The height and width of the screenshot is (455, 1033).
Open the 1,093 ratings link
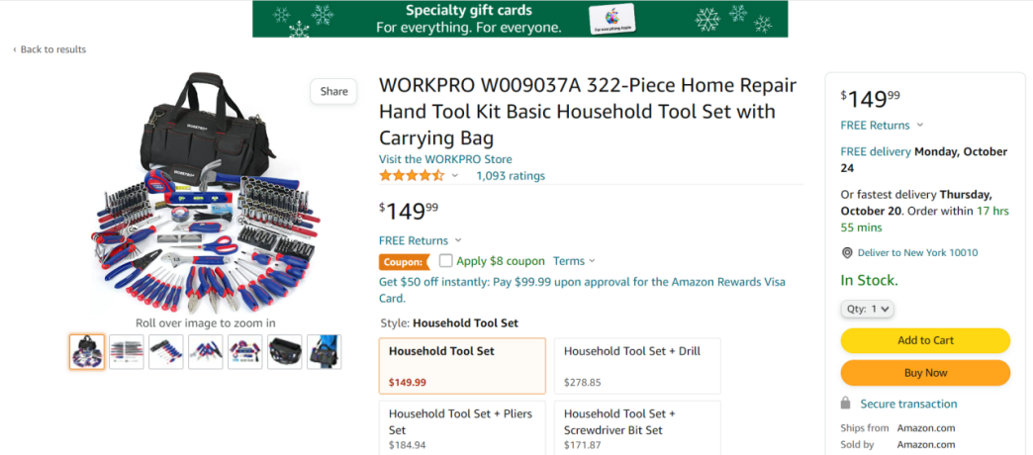coord(511,176)
